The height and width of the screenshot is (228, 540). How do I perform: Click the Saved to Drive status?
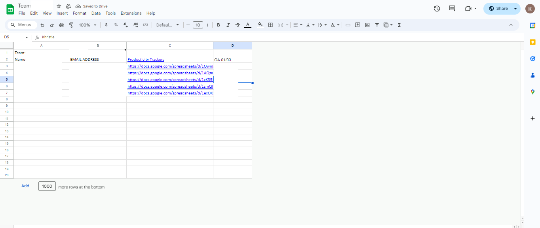click(x=91, y=6)
